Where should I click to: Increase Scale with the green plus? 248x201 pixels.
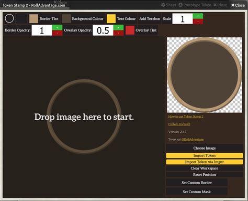(x=198, y=16)
